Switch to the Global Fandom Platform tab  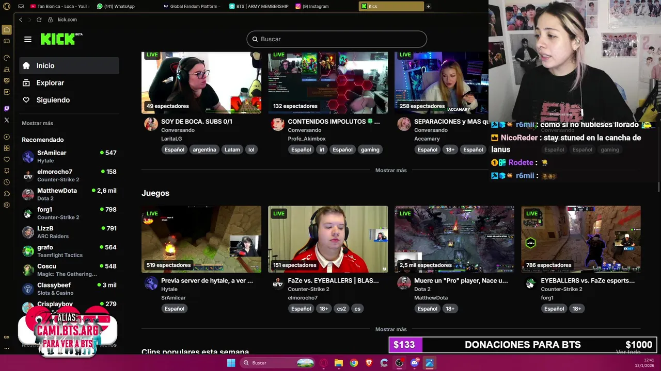click(x=192, y=6)
